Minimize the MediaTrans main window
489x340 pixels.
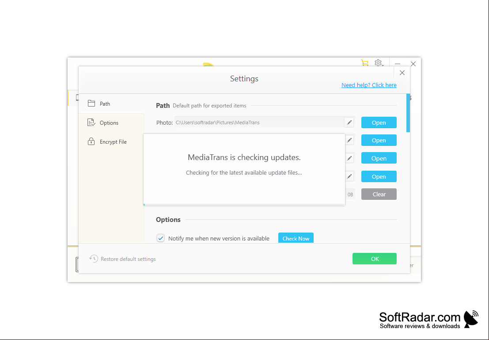click(x=397, y=64)
